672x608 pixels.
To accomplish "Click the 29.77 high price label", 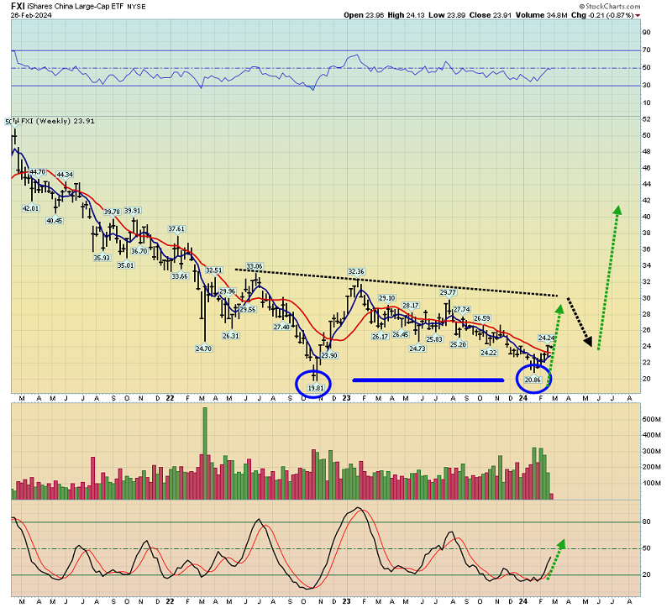I will (x=448, y=292).
